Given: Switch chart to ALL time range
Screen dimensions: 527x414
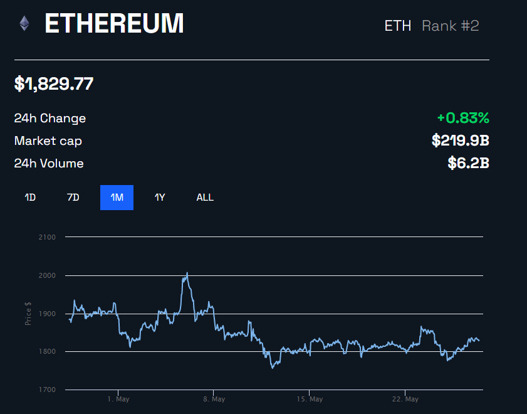Looking at the screenshot, I should pyautogui.click(x=205, y=198).
